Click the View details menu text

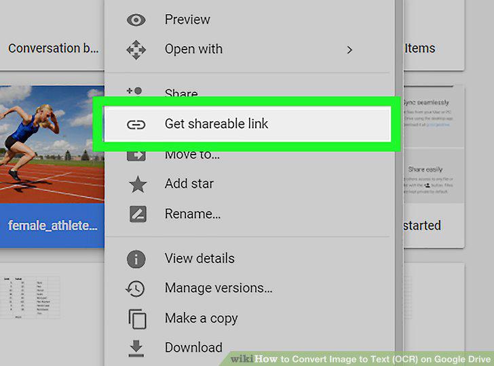tap(199, 258)
